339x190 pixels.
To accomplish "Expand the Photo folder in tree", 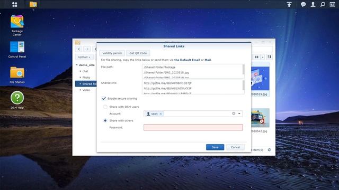I will tap(80, 78).
